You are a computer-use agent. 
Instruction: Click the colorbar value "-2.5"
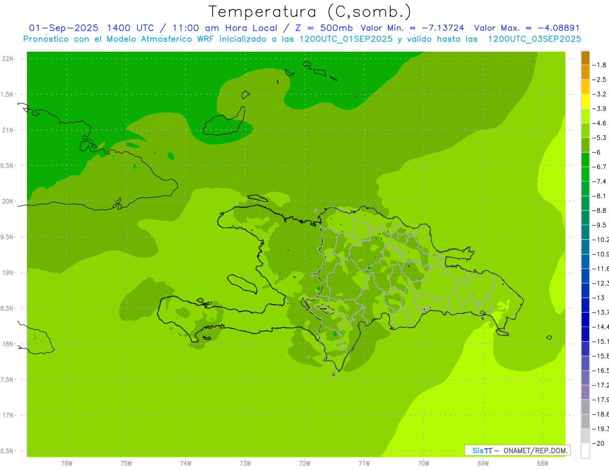(x=599, y=80)
